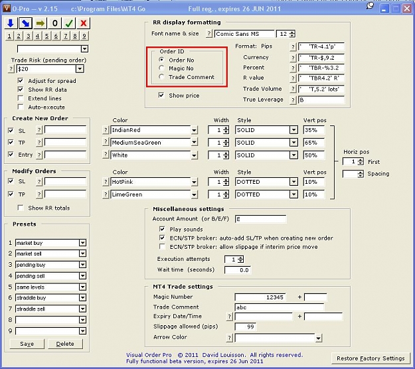Click the Font name Comic Sans MS field

(x=244, y=34)
